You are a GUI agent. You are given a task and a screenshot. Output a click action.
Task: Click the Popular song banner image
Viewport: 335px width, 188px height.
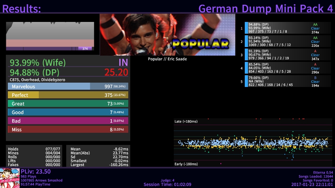tap(167, 35)
